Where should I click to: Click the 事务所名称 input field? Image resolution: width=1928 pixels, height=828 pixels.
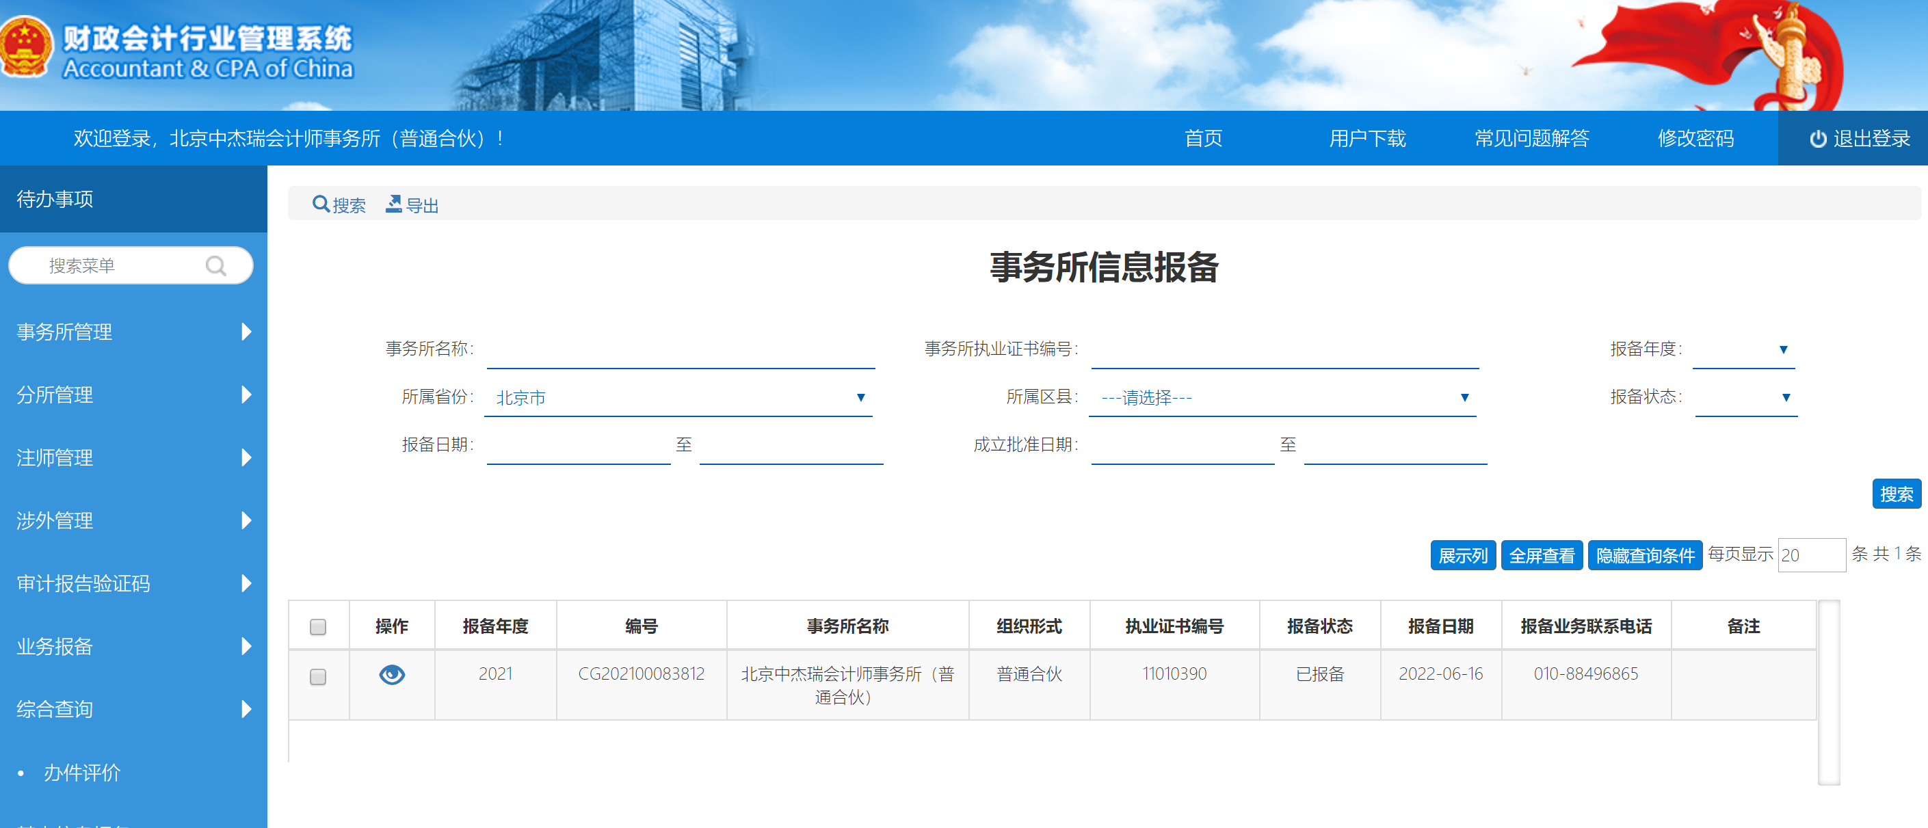(680, 350)
